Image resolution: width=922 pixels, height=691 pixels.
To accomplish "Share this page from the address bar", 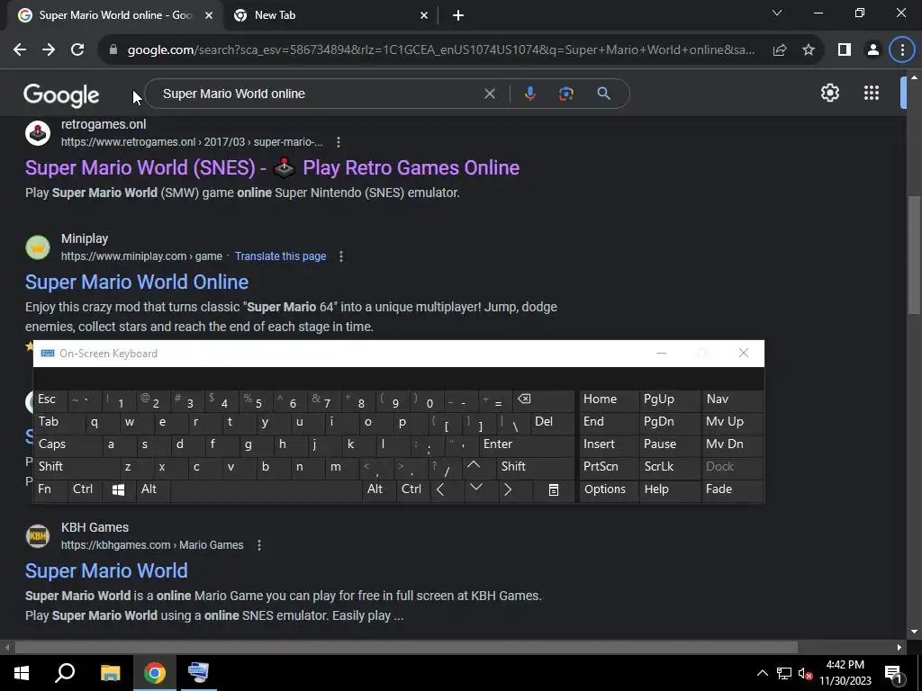I will tap(780, 50).
